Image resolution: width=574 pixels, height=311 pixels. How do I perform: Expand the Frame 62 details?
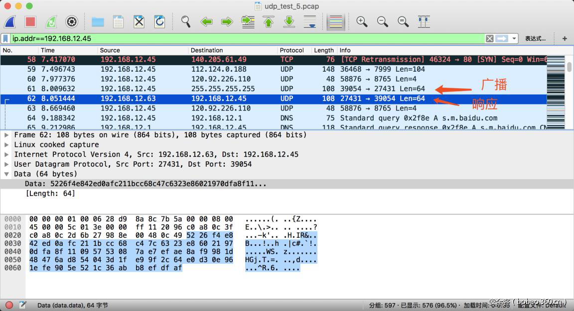[6, 135]
